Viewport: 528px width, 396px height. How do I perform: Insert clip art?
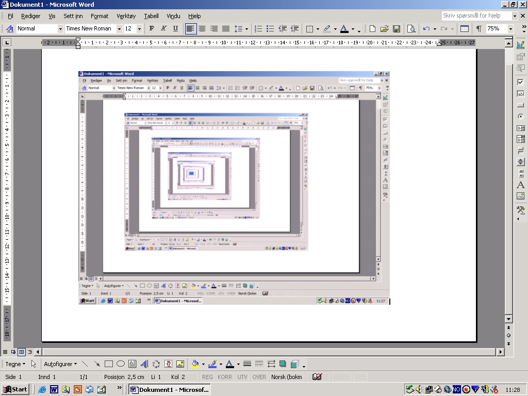[169, 364]
